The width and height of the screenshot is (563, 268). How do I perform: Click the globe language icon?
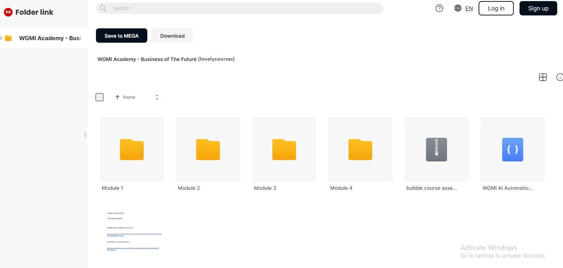click(x=458, y=8)
